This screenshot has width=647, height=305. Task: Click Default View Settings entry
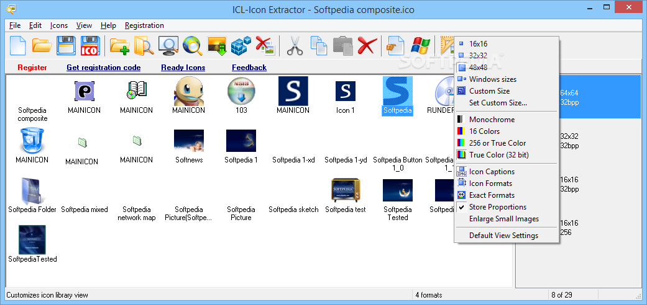pos(507,236)
